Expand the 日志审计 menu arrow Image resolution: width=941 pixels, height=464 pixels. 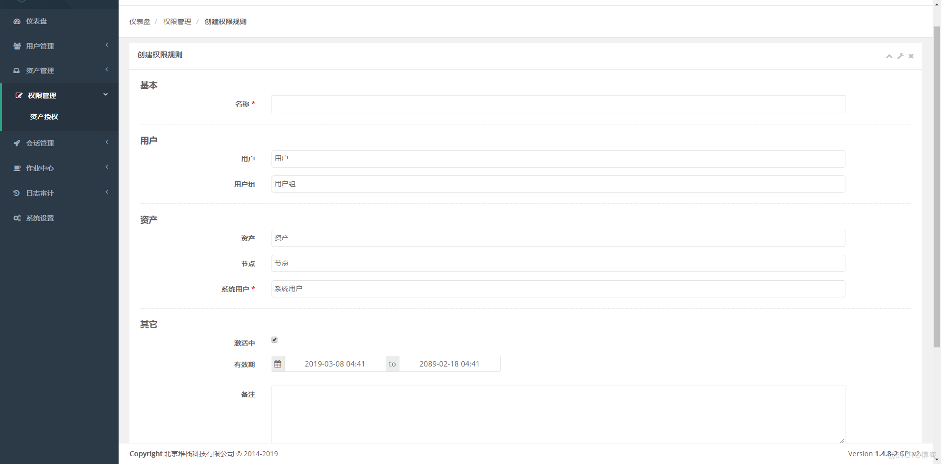pyautogui.click(x=107, y=192)
